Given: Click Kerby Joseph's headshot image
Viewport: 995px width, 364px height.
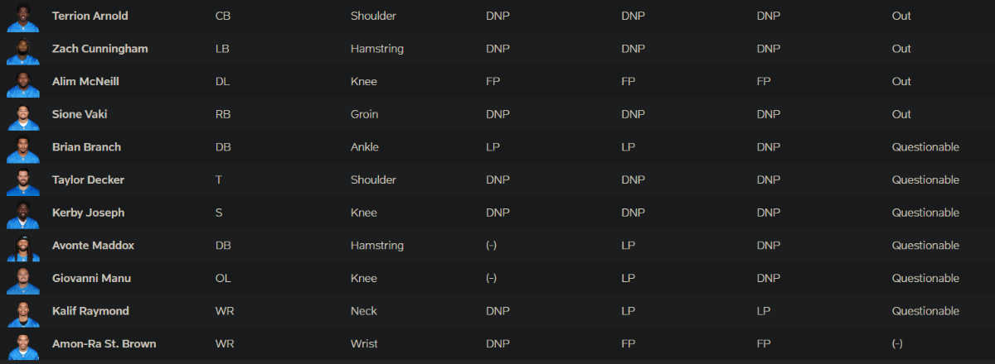Looking at the screenshot, I should (22, 213).
